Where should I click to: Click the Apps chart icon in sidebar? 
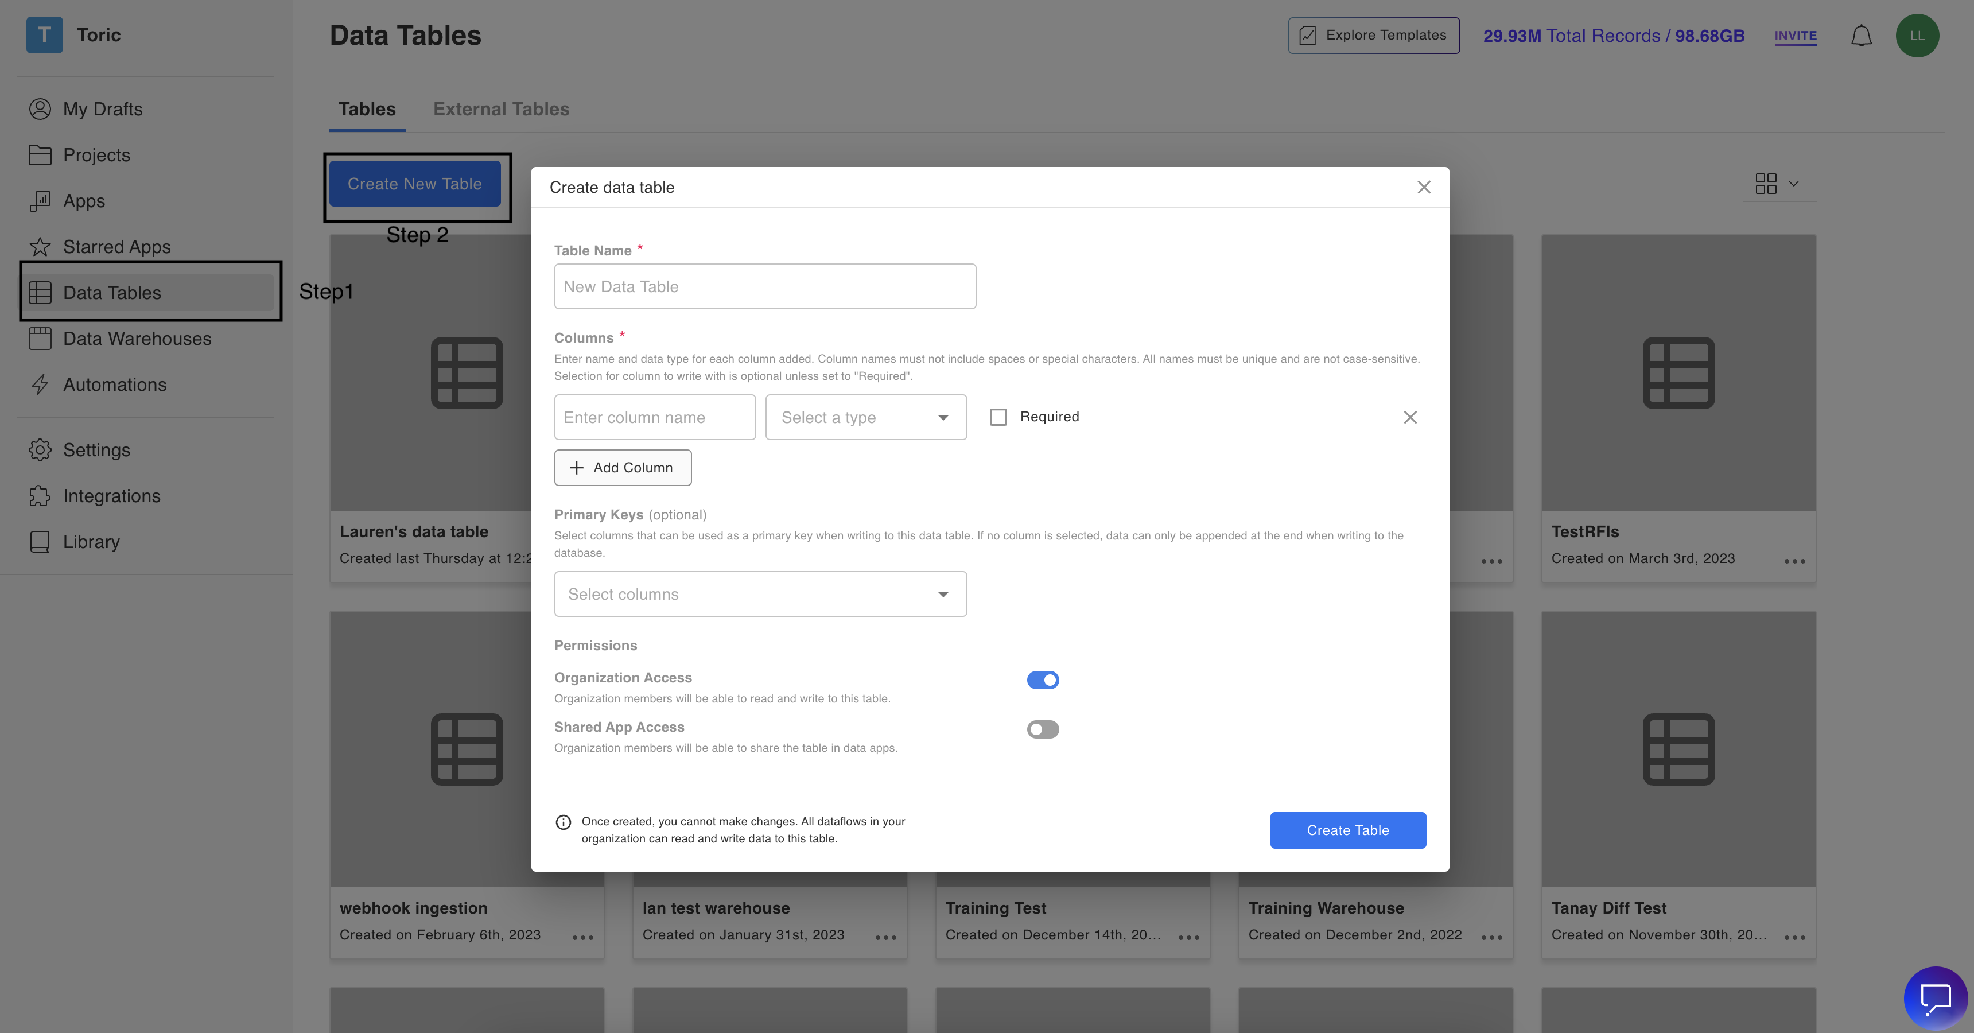[x=40, y=201]
